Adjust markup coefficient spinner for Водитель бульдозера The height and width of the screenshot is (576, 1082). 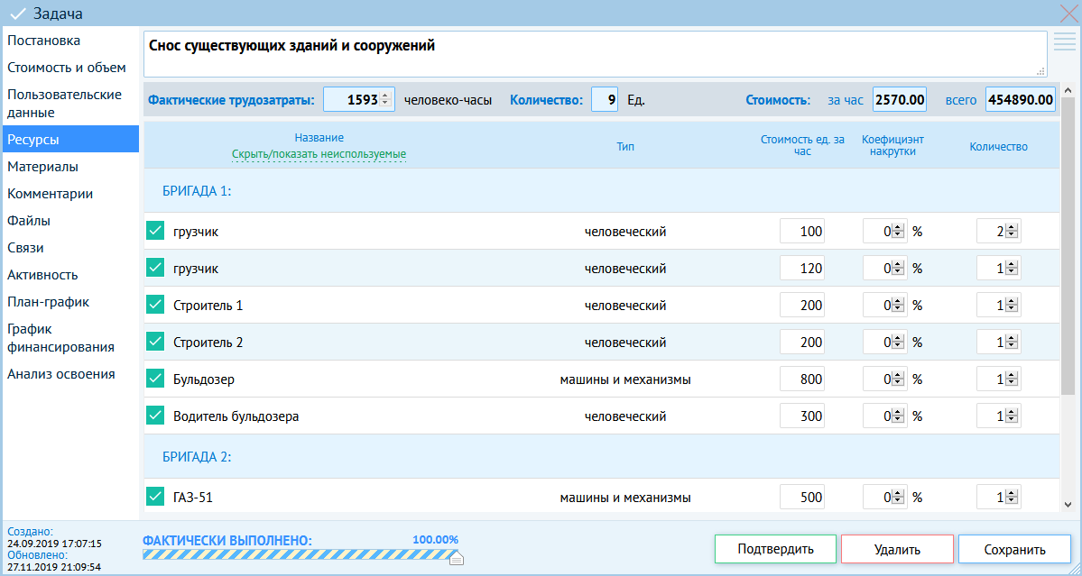pos(898,416)
